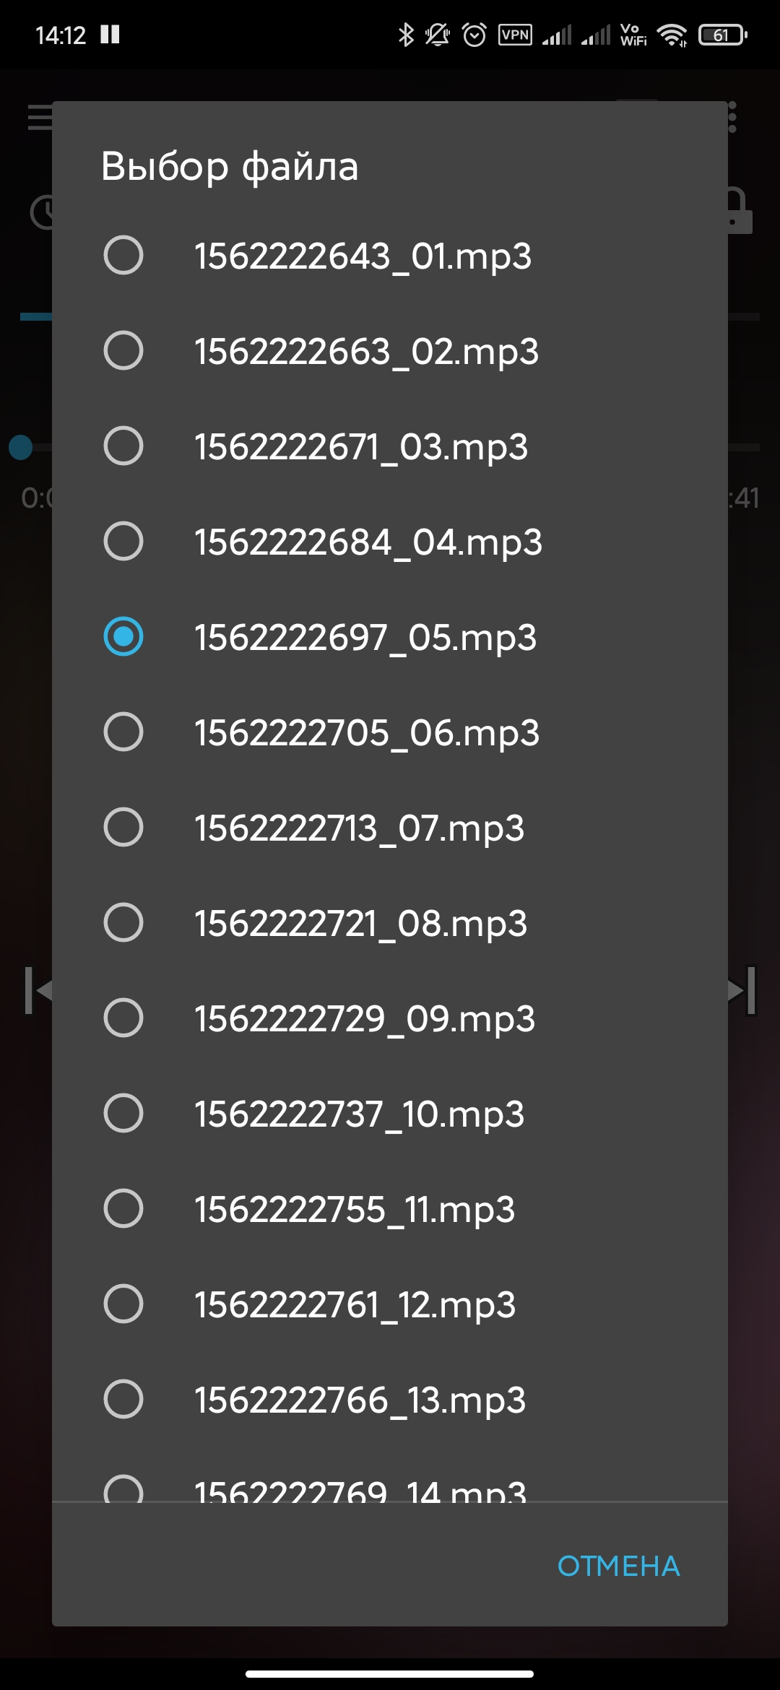Tap the three-dot overflow menu icon
780x1690 pixels.
pyautogui.click(x=732, y=117)
